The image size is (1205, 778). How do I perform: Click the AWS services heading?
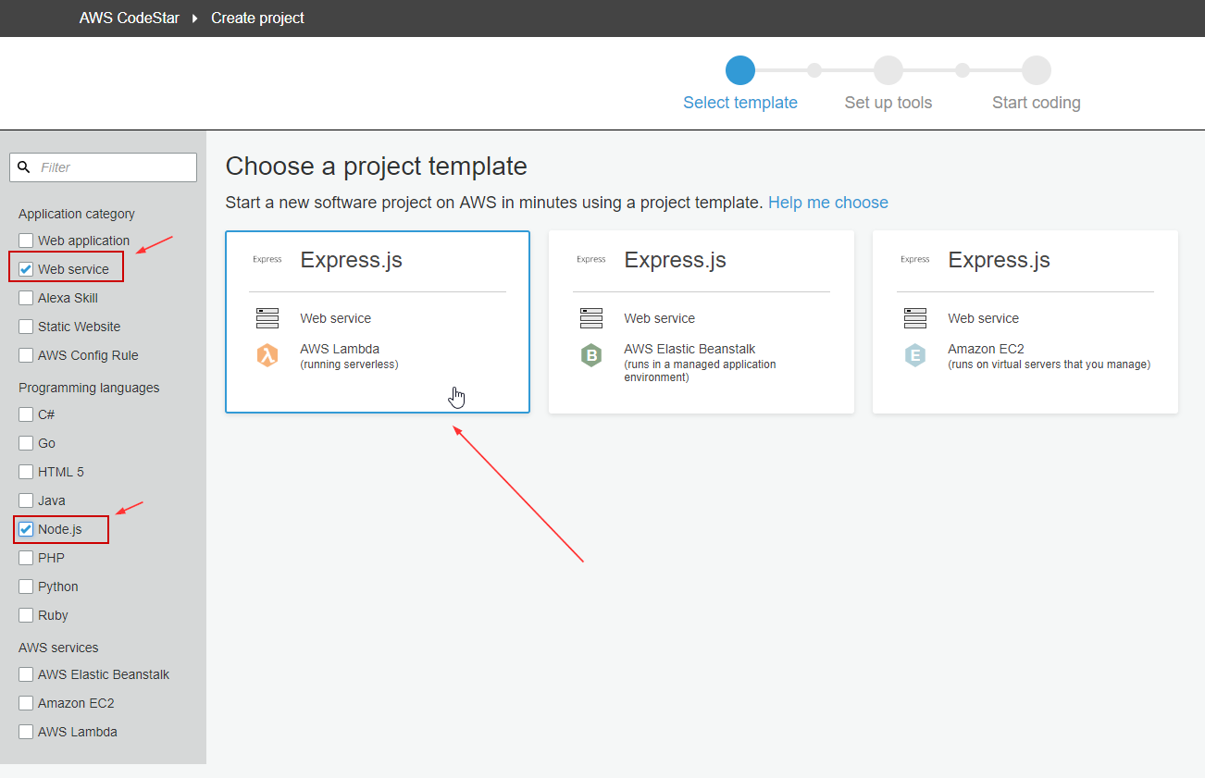[x=58, y=648]
